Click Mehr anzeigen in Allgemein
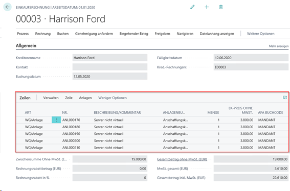 (279, 46)
